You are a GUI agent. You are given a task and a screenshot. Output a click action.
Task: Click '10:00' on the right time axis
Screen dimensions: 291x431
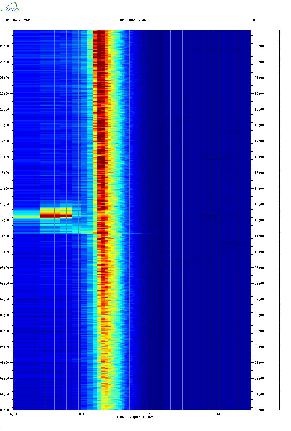(259, 252)
